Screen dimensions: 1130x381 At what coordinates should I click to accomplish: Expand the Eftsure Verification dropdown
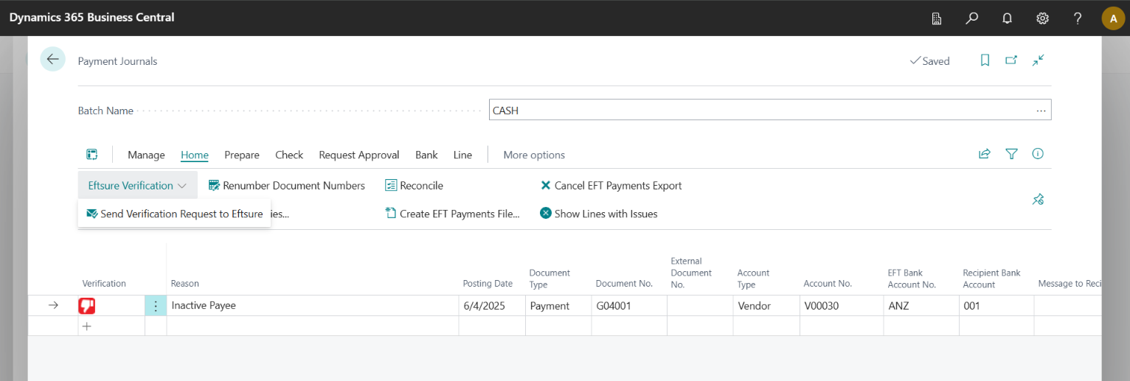[x=137, y=185]
